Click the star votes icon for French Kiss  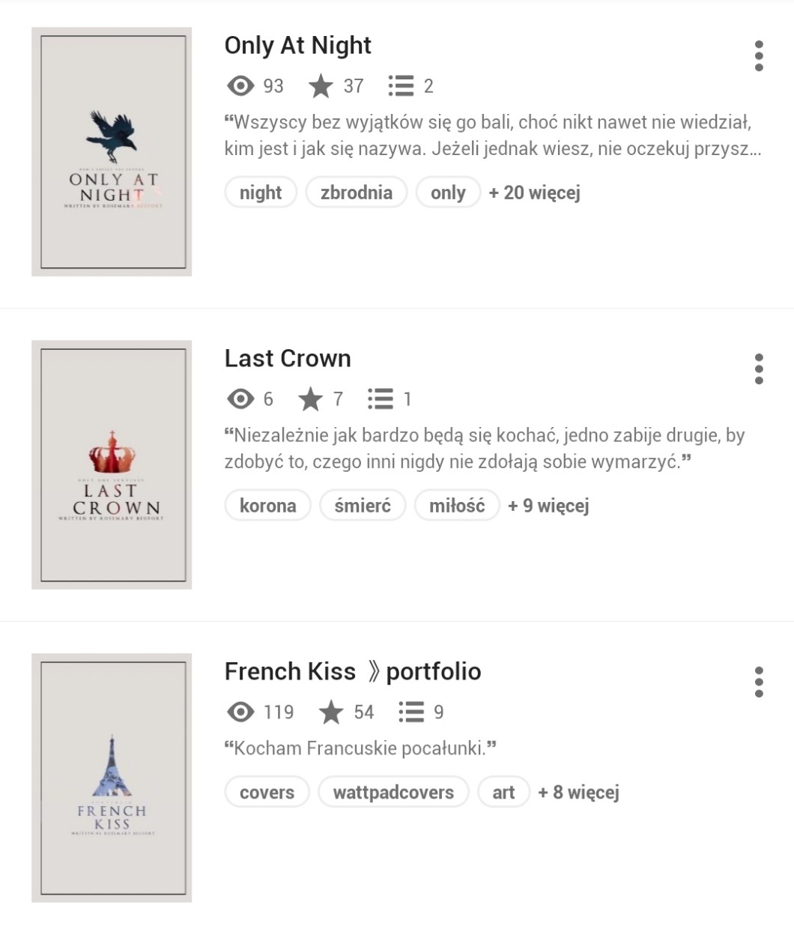331,712
